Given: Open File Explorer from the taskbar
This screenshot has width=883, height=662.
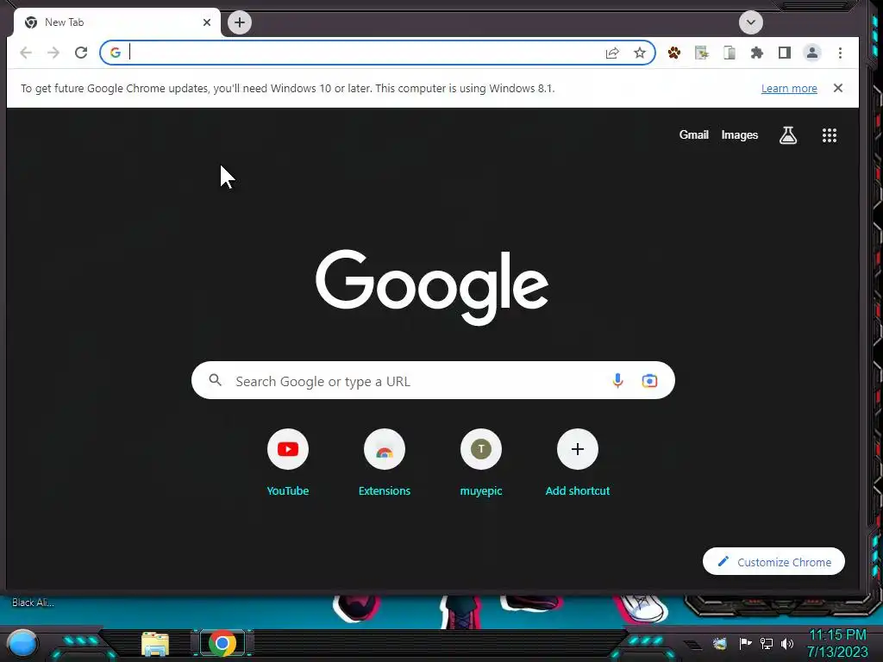Looking at the screenshot, I should pyautogui.click(x=155, y=644).
